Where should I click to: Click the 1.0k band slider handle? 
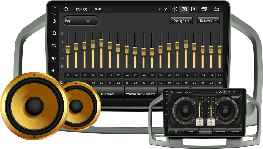186,44
